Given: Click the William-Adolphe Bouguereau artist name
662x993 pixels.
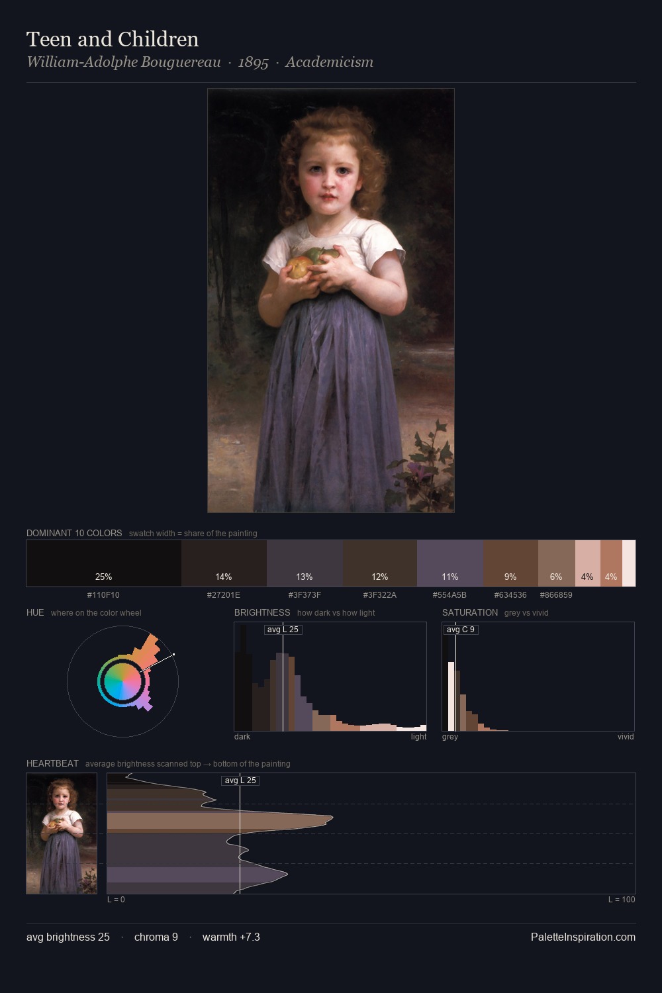Looking at the screenshot, I should [x=124, y=62].
